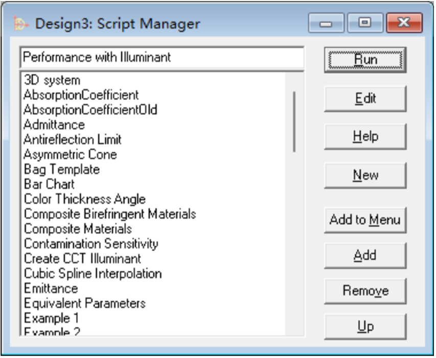The width and height of the screenshot is (436, 358).
Task: Select the Antireflection Limit entry
Action: pos(73,139)
